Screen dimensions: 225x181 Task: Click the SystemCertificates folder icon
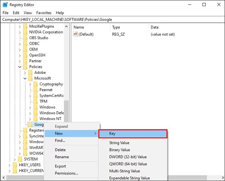click(36, 96)
